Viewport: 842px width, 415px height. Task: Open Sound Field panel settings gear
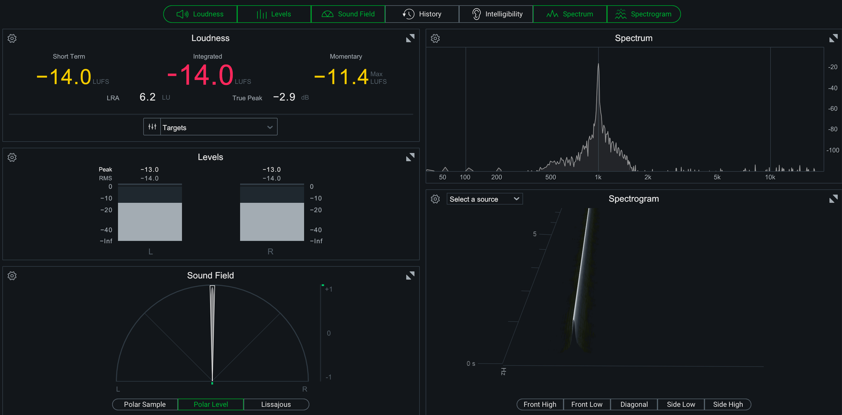click(x=12, y=276)
